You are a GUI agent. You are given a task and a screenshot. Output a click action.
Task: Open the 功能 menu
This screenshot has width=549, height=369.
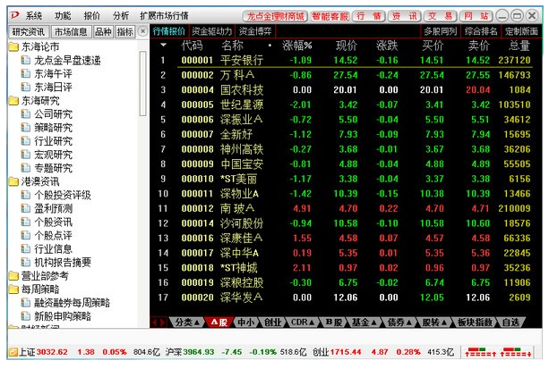[x=63, y=16]
